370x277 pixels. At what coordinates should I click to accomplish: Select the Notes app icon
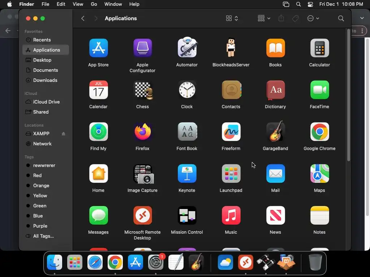(319, 215)
